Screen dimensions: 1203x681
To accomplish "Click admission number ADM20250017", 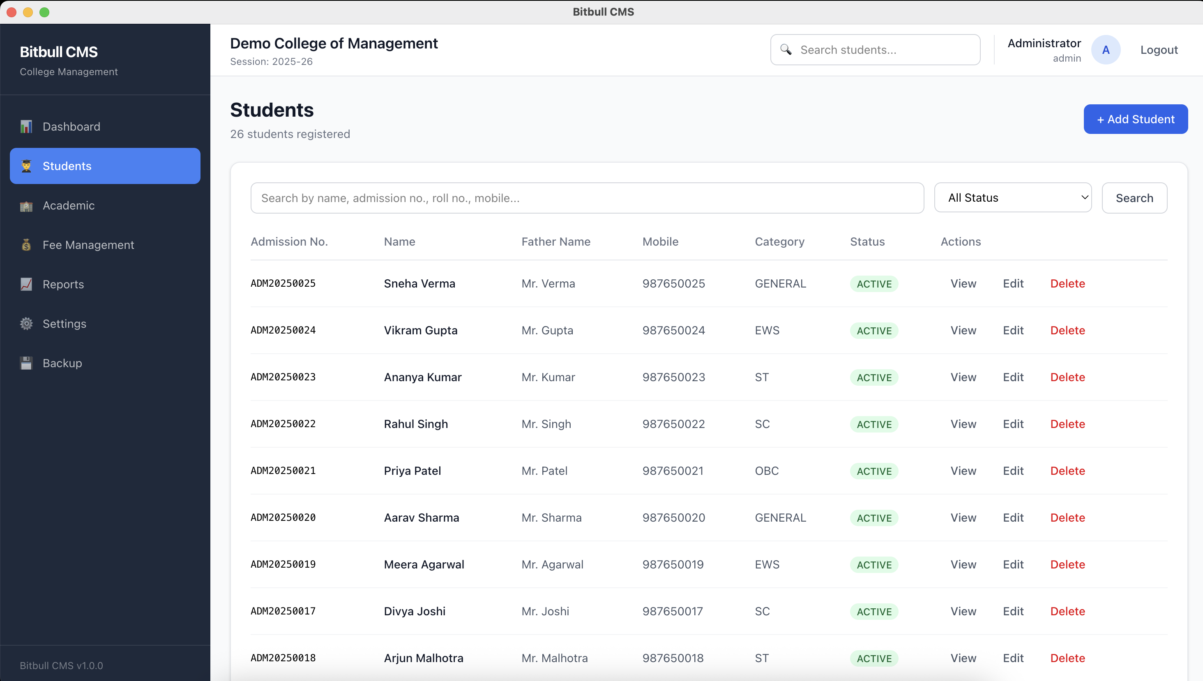I will coord(283,611).
